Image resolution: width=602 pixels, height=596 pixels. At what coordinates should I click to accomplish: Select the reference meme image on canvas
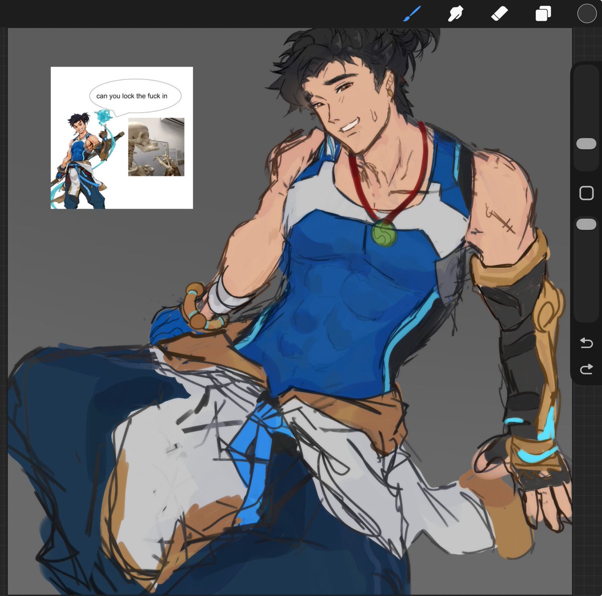[x=122, y=138]
